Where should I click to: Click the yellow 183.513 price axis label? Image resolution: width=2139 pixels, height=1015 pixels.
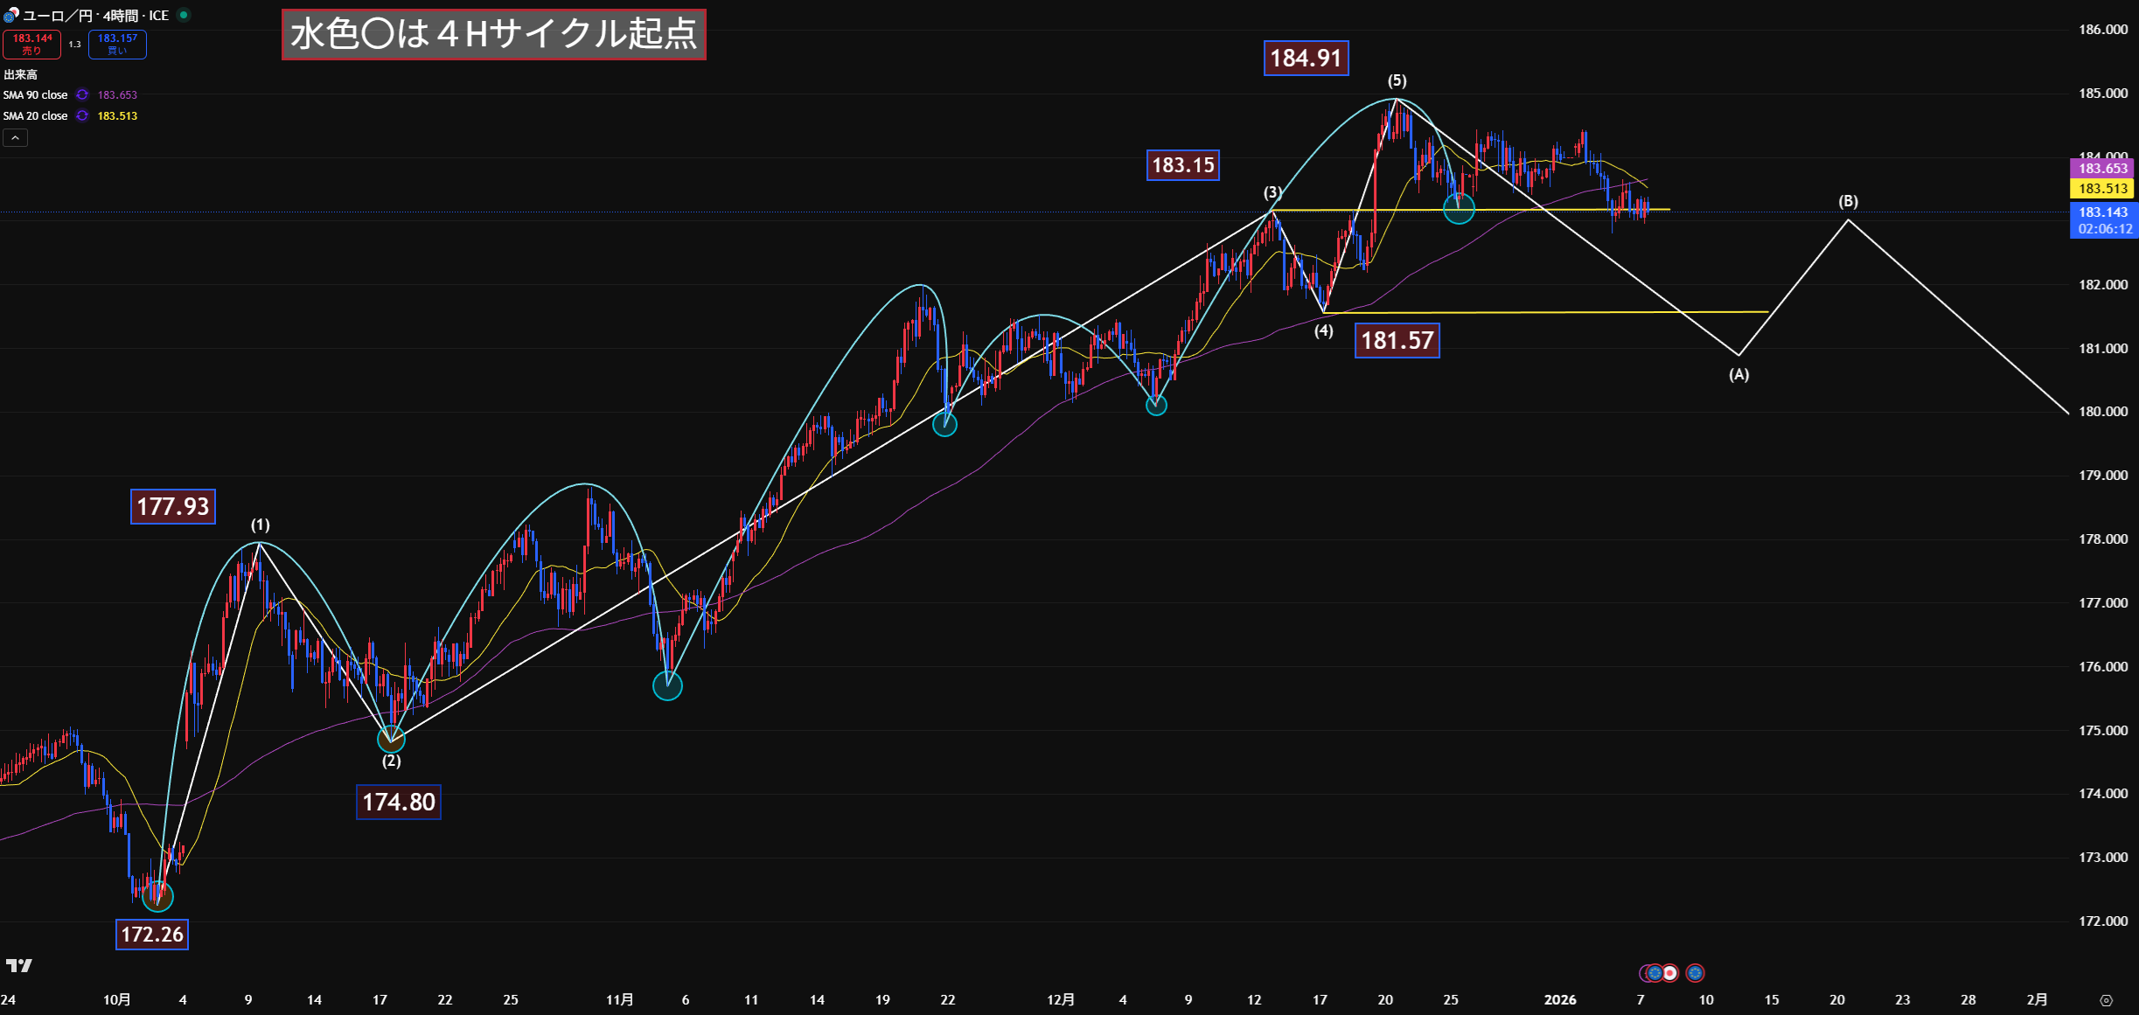pos(2102,188)
